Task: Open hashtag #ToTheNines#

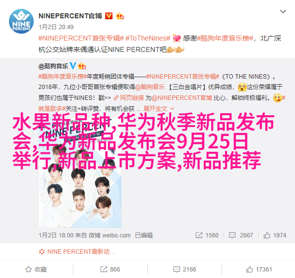Action: click(148, 38)
